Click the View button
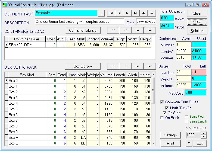The image size is (212, 151). coord(197,22)
